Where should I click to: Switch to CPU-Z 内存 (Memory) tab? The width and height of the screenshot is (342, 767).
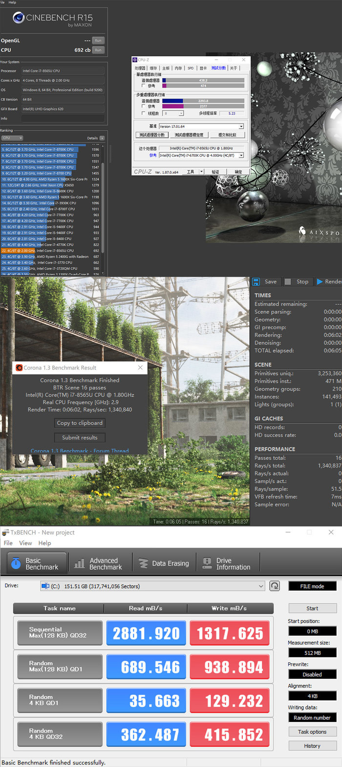(x=178, y=68)
